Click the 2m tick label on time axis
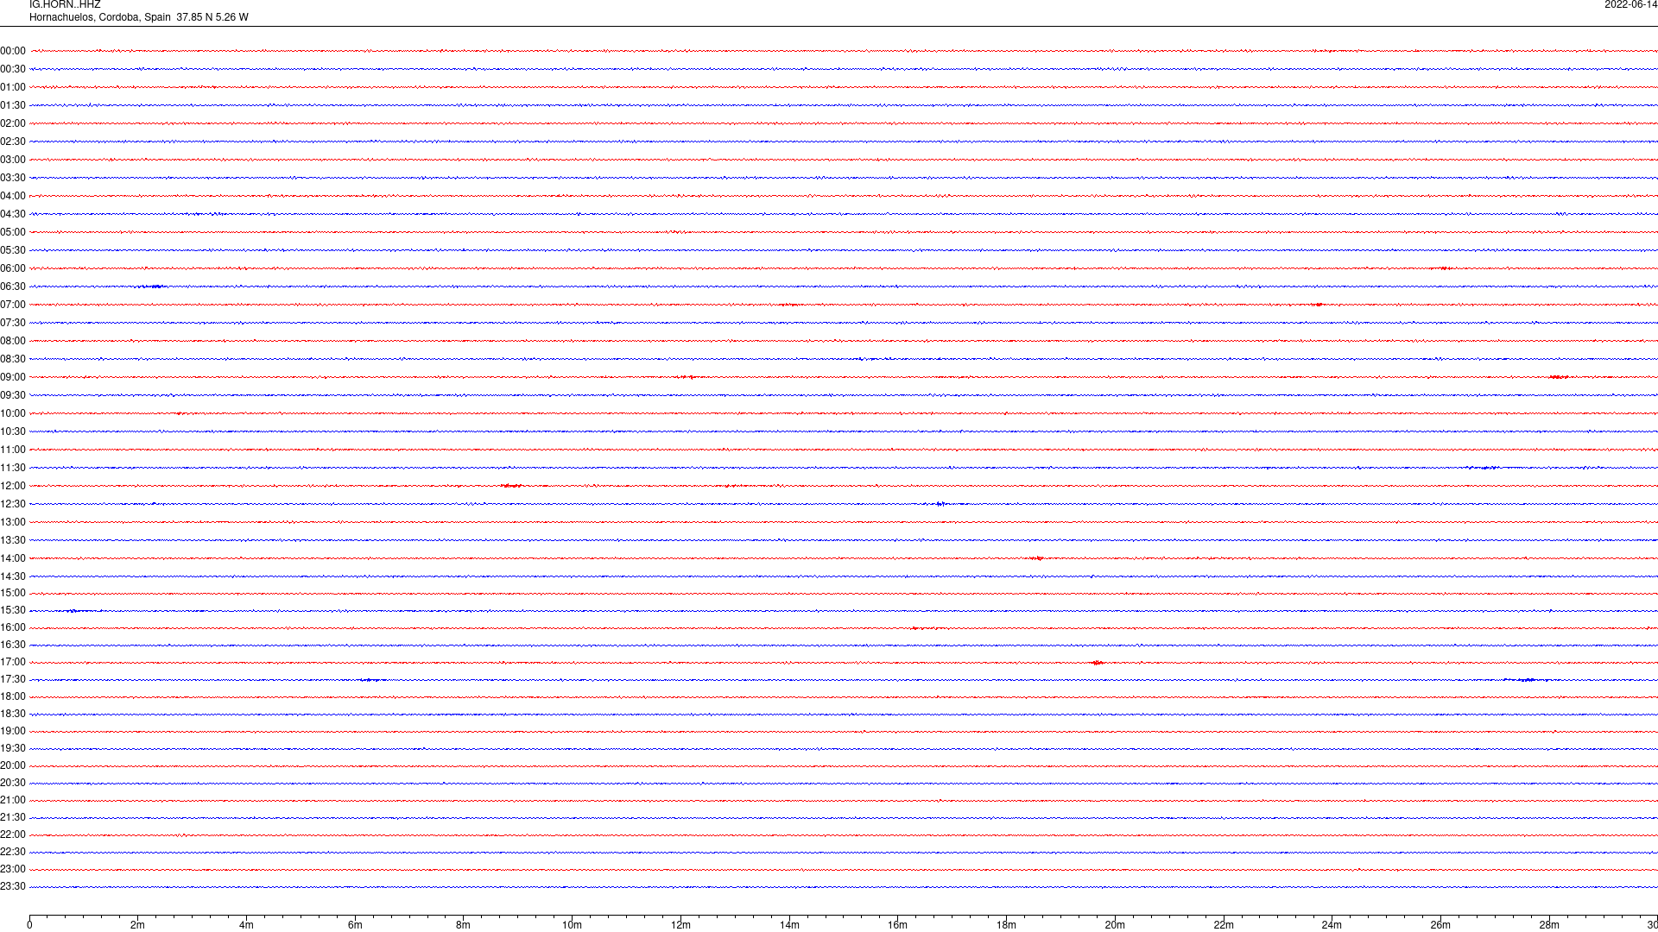 point(138,925)
